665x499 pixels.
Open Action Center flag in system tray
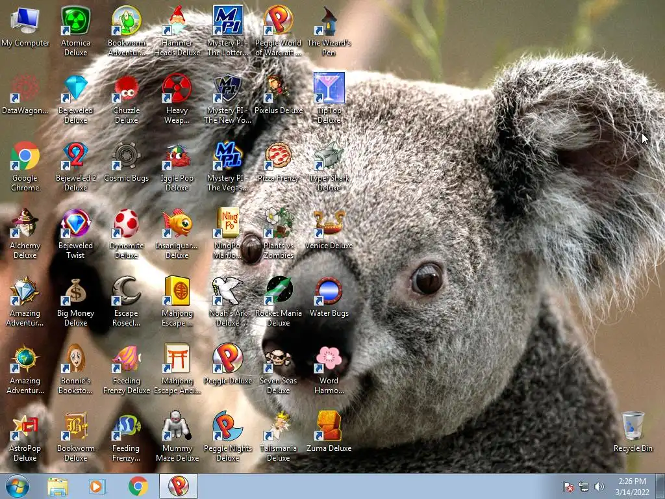568,487
